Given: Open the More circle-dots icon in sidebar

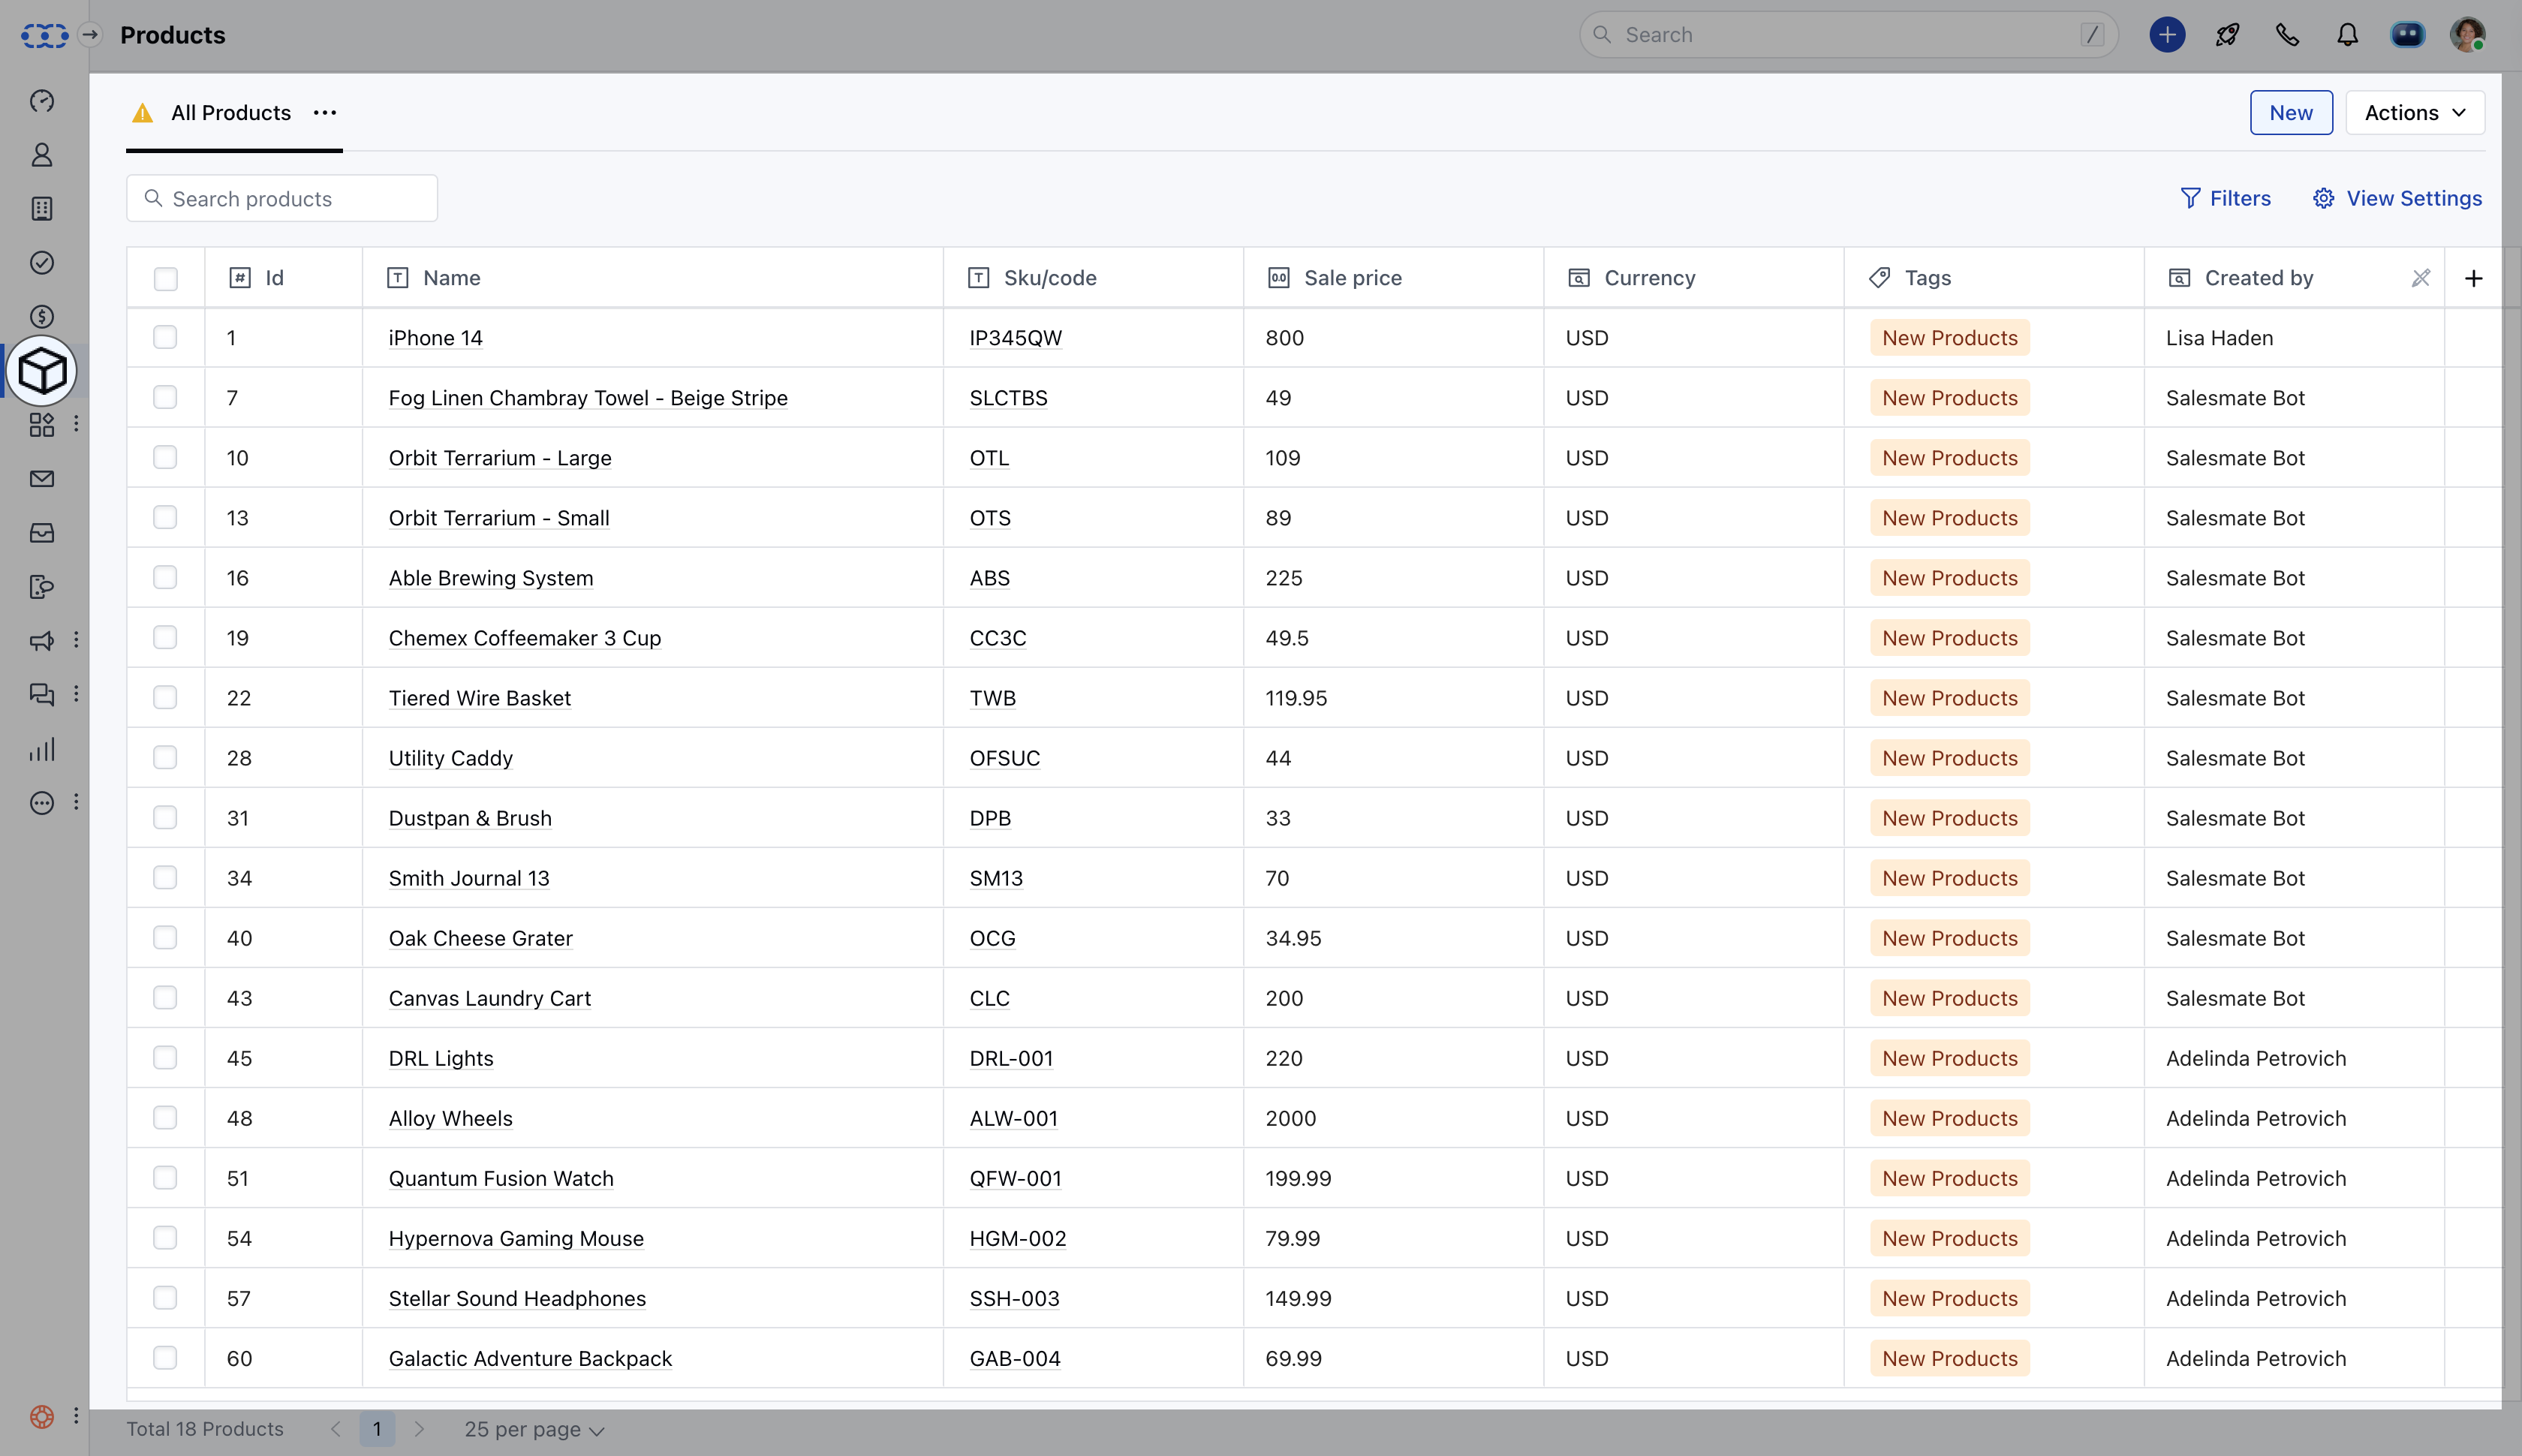Looking at the screenshot, I should point(42,803).
